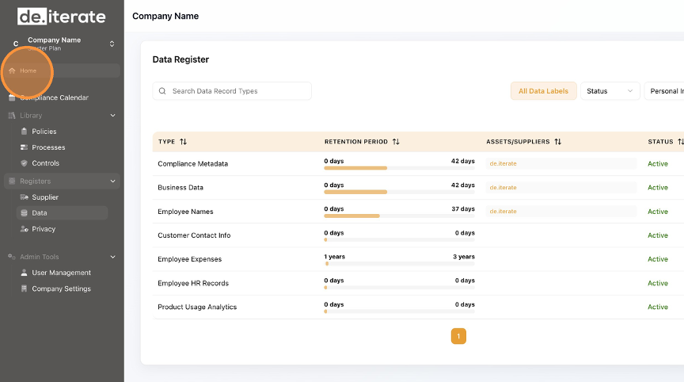This screenshot has width=684, height=382.
Task: Select the All Data Labels filter button
Action: tap(543, 91)
